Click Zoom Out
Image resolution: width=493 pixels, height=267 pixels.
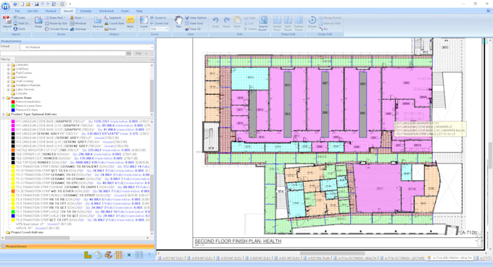pos(159,24)
